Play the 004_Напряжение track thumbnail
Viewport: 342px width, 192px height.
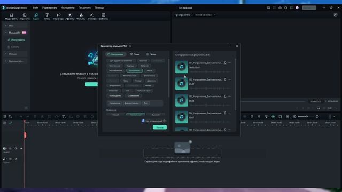181,117
